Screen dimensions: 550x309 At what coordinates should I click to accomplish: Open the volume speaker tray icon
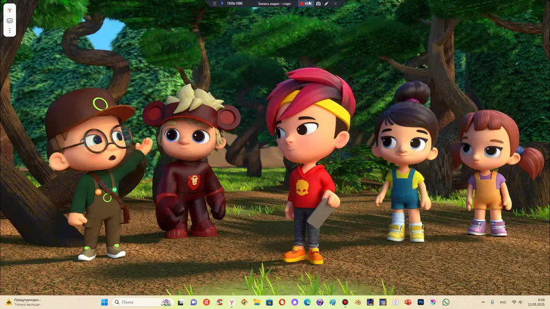pos(521,302)
